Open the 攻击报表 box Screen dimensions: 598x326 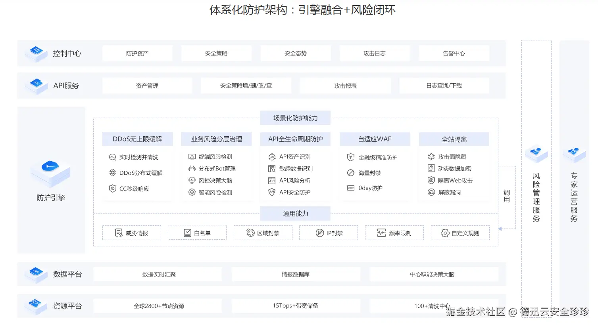click(345, 86)
